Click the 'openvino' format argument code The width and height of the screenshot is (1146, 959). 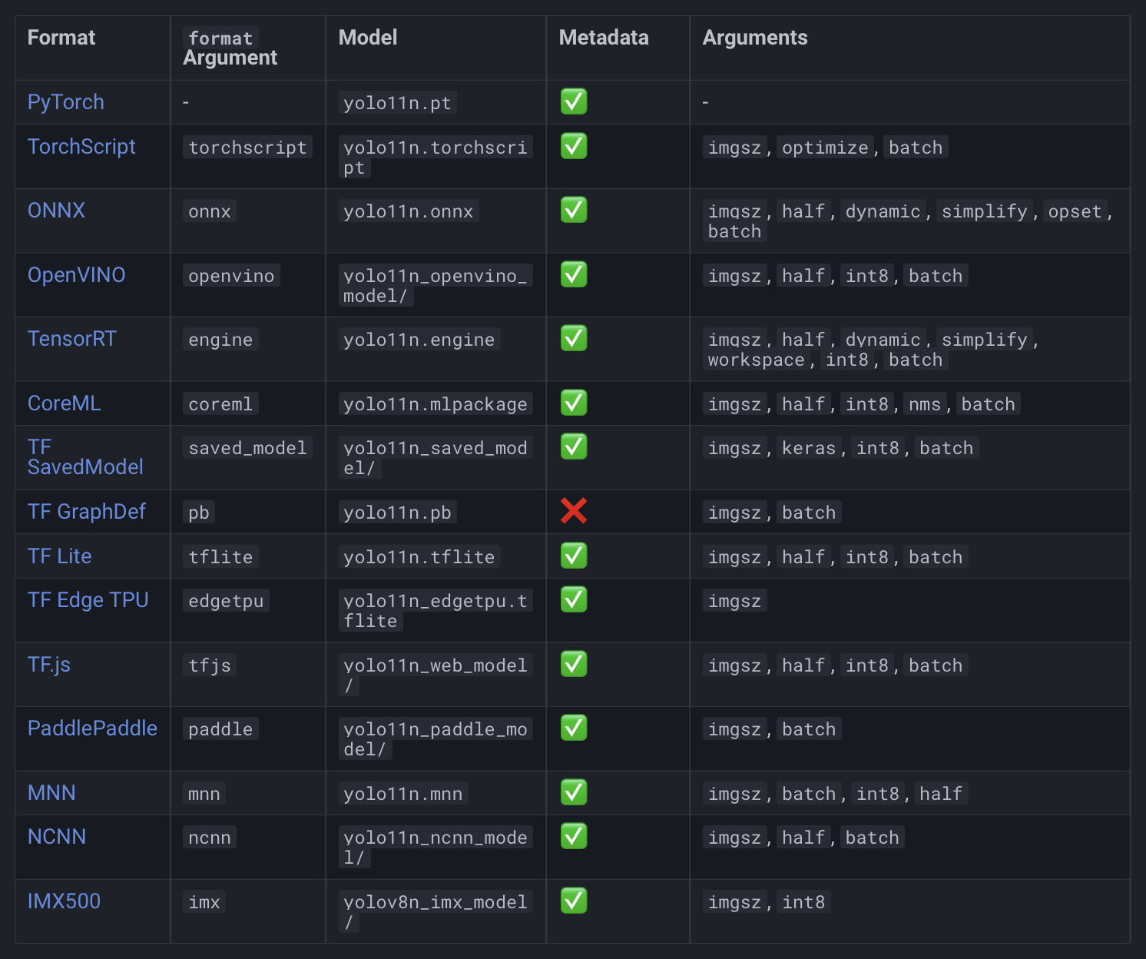click(x=231, y=276)
